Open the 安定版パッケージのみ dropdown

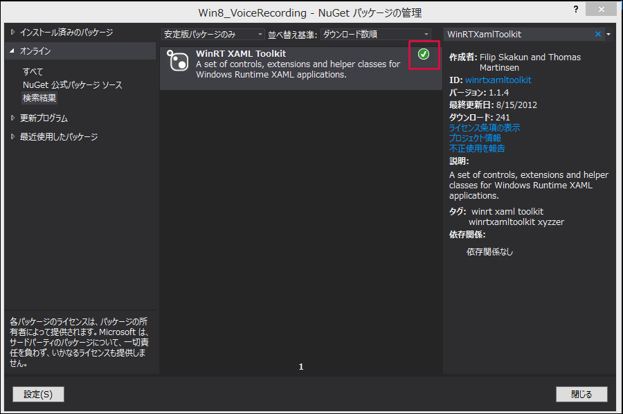[x=213, y=35]
